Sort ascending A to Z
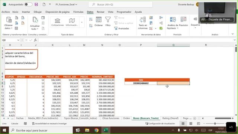 pos(91,19)
